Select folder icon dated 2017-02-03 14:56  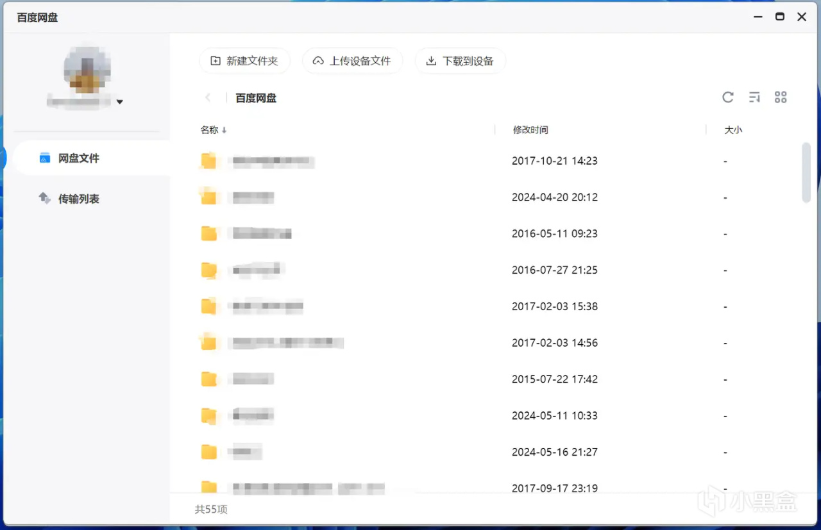pos(208,343)
